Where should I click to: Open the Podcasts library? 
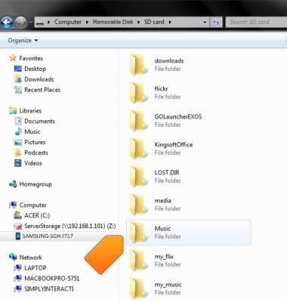[36, 153]
